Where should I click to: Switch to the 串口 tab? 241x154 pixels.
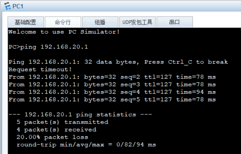coord(174,22)
